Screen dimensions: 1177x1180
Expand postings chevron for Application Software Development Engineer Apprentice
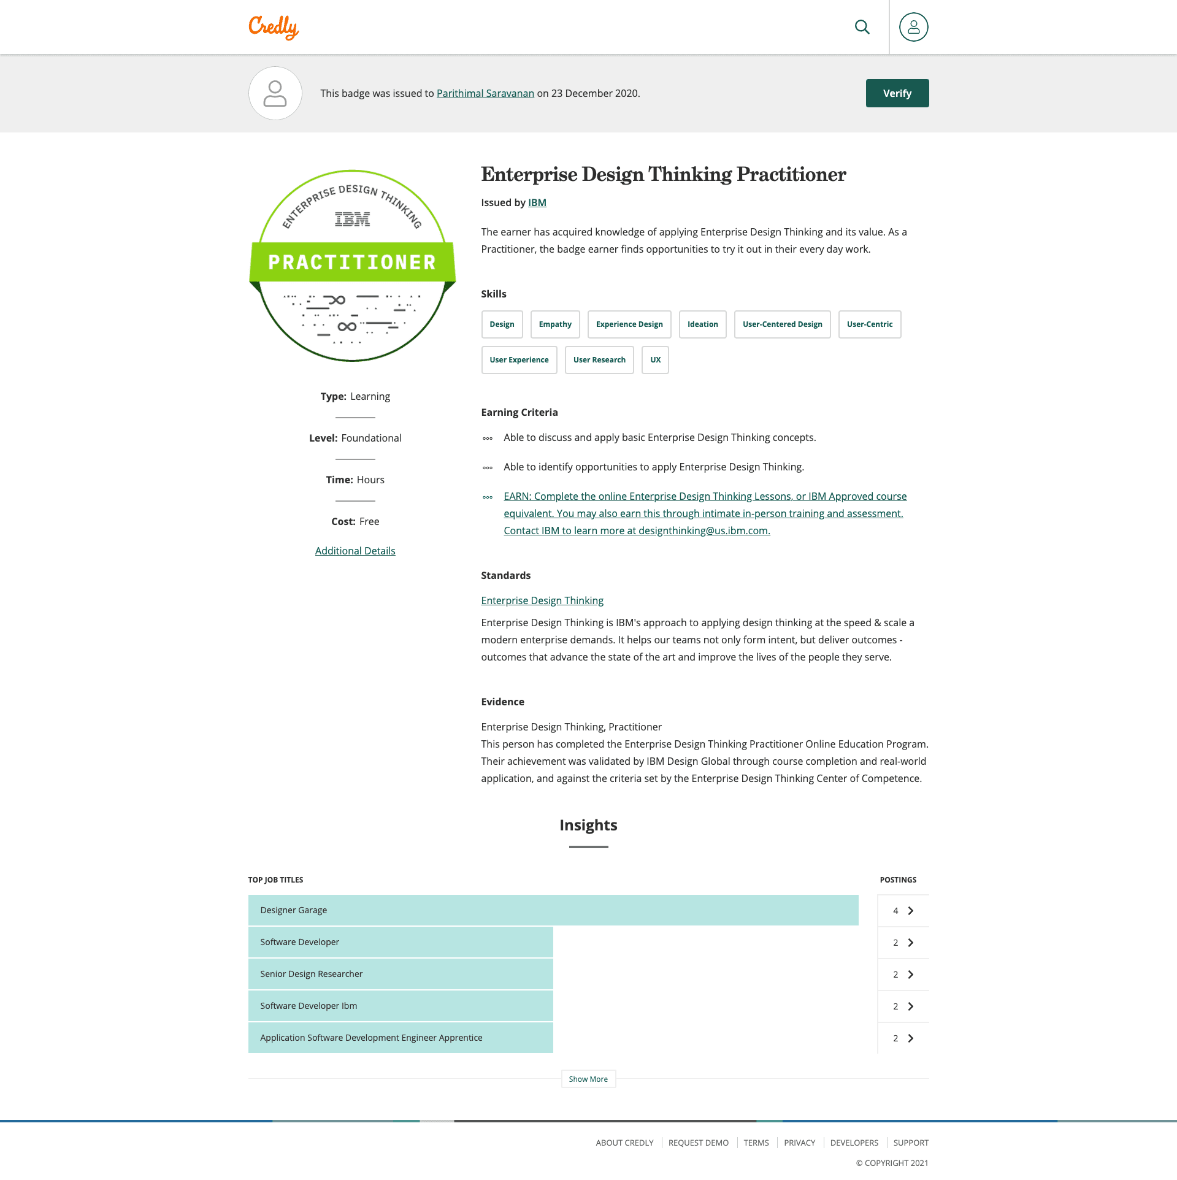(911, 1038)
